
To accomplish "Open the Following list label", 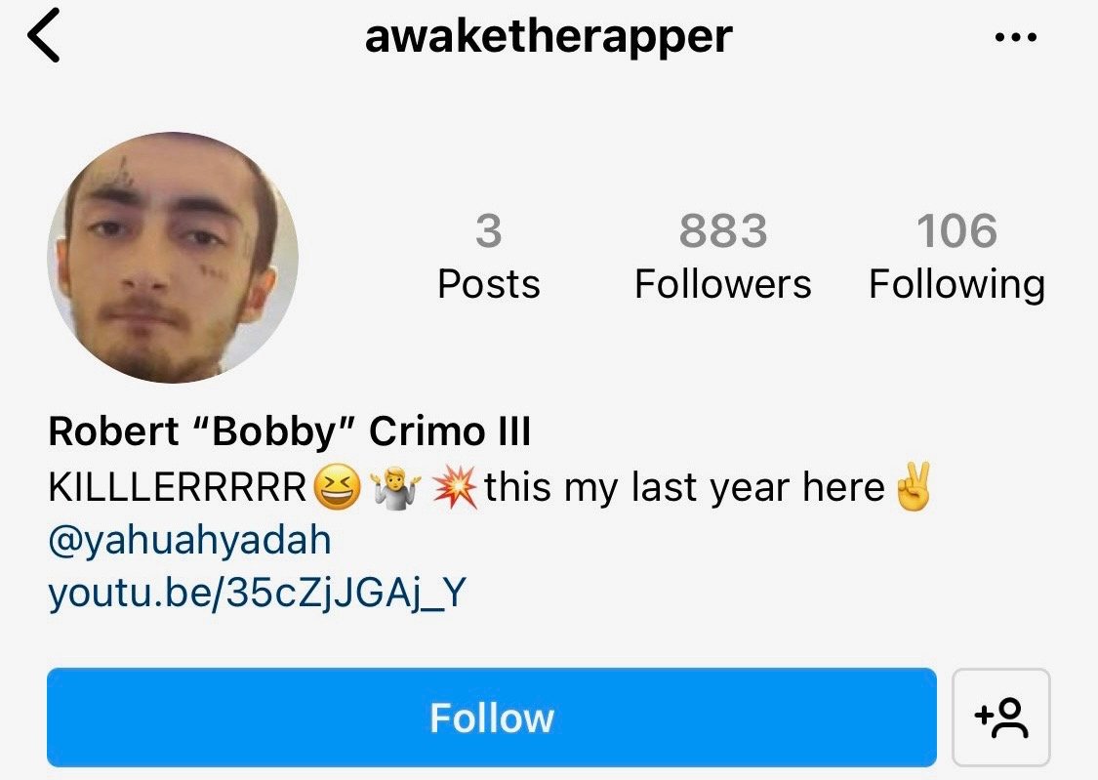I will pos(956,286).
